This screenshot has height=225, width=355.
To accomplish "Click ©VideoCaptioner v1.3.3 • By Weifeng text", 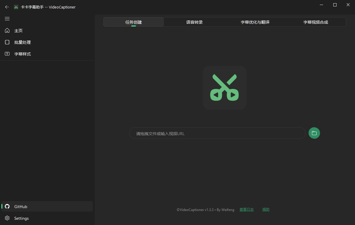I will [x=205, y=210].
